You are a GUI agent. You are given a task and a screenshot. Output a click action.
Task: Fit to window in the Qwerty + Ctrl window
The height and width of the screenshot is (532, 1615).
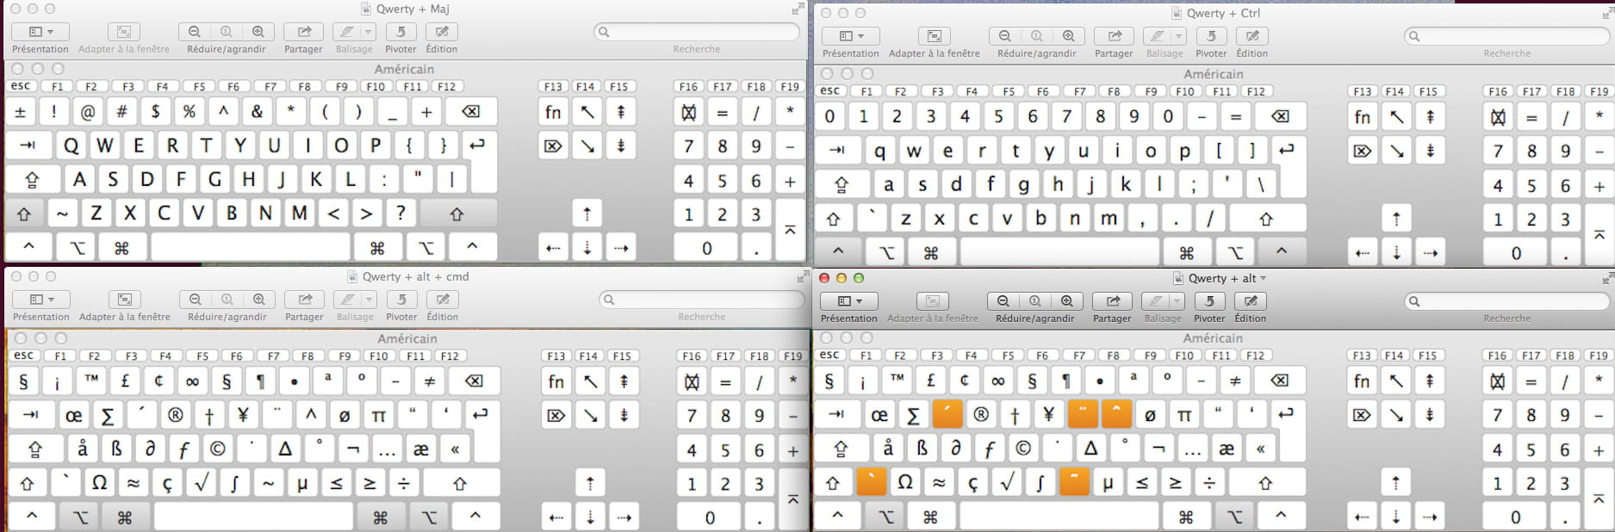click(935, 36)
